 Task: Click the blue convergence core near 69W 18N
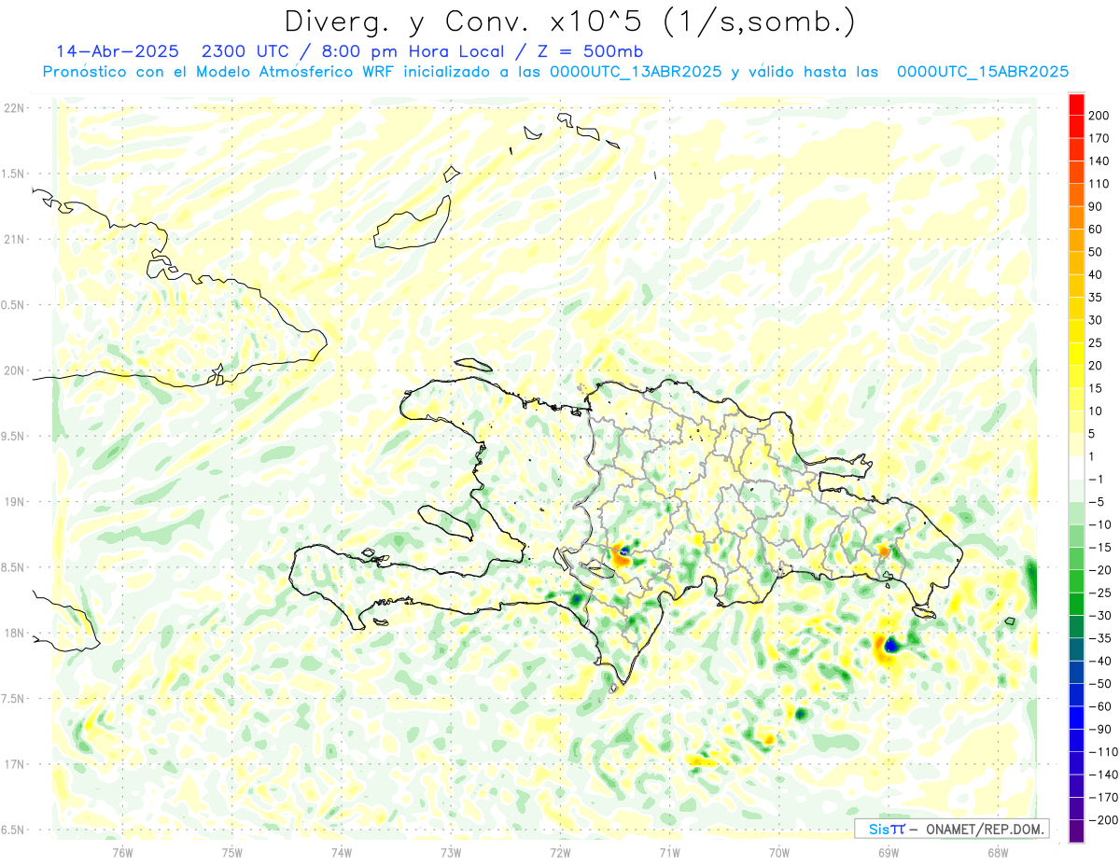point(890,645)
